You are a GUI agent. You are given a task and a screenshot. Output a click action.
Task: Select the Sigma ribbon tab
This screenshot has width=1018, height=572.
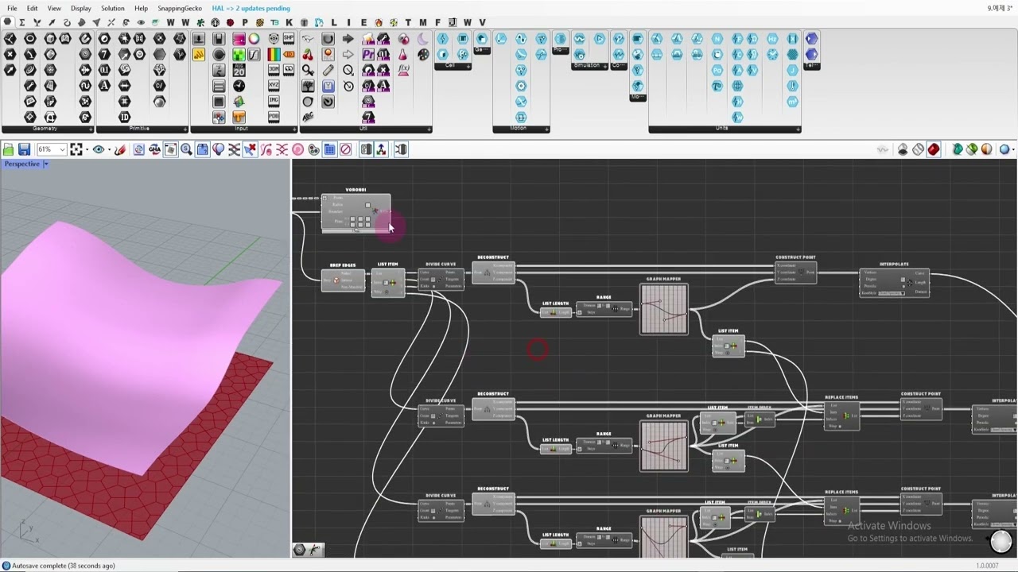click(22, 22)
